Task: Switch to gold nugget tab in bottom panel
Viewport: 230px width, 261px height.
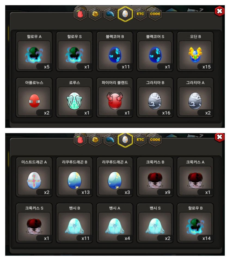Action: (x=95, y=140)
